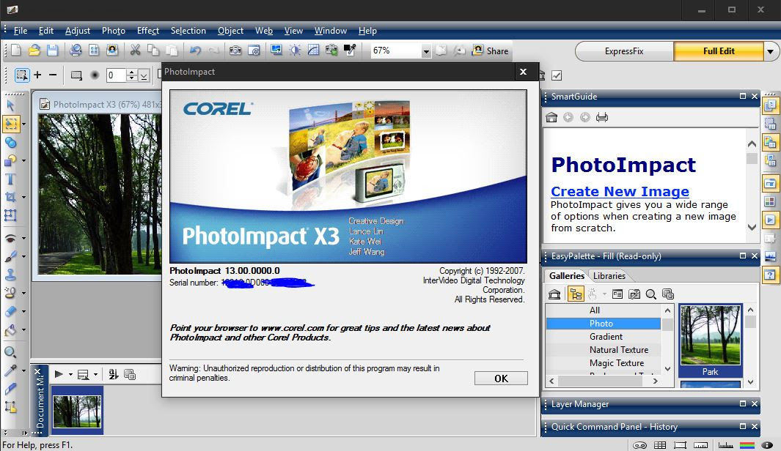Switch to ExpressFix mode
The width and height of the screenshot is (781, 451).
624,51
